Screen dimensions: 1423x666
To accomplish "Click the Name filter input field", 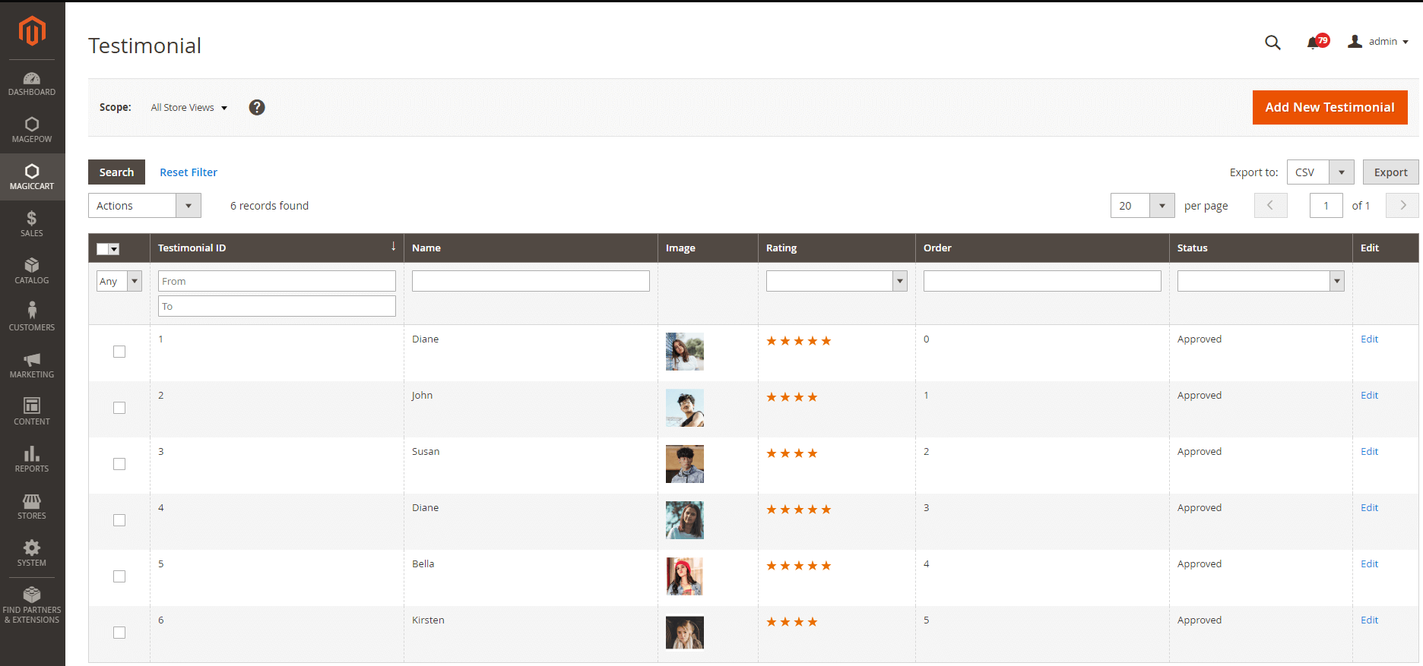I will pos(531,281).
